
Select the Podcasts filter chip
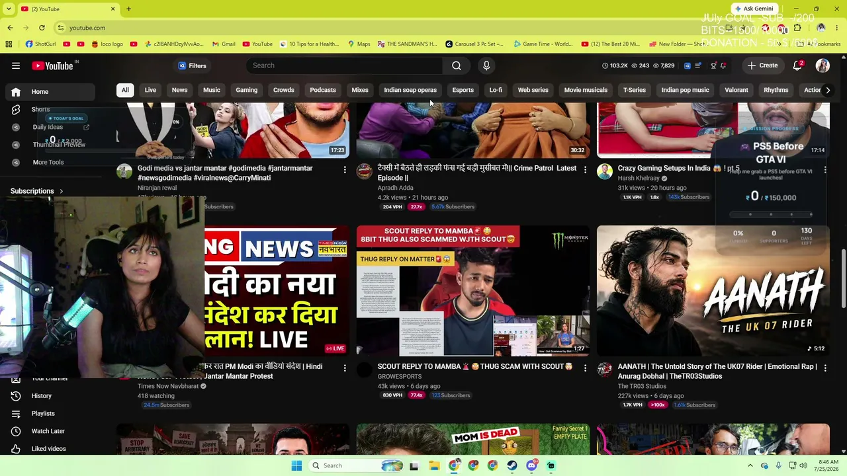click(323, 90)
